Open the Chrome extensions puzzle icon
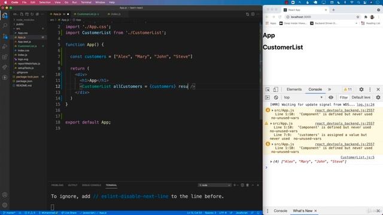 366,17
